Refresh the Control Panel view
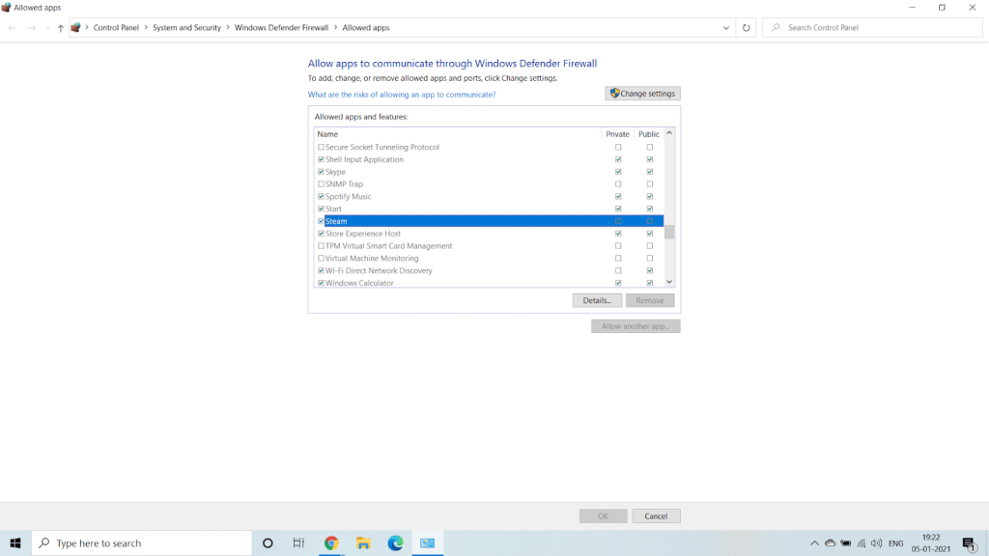Screen dimensions: 989x556 point(746,27)
